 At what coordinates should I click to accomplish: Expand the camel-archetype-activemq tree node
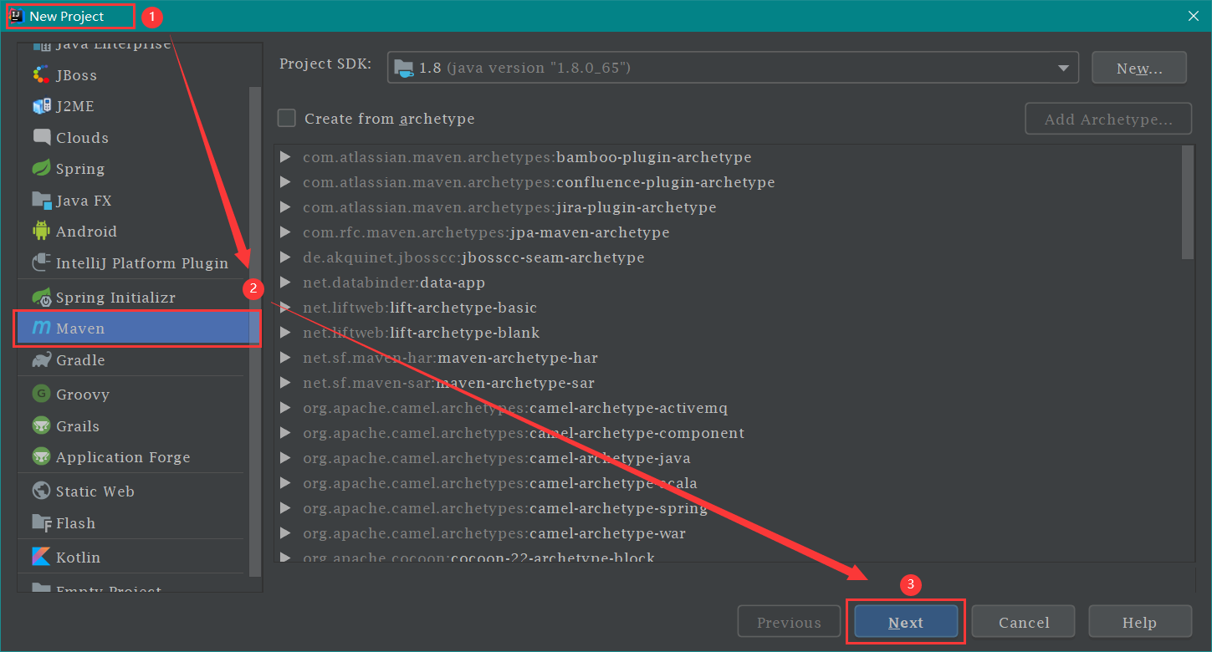tap(285, 408)
